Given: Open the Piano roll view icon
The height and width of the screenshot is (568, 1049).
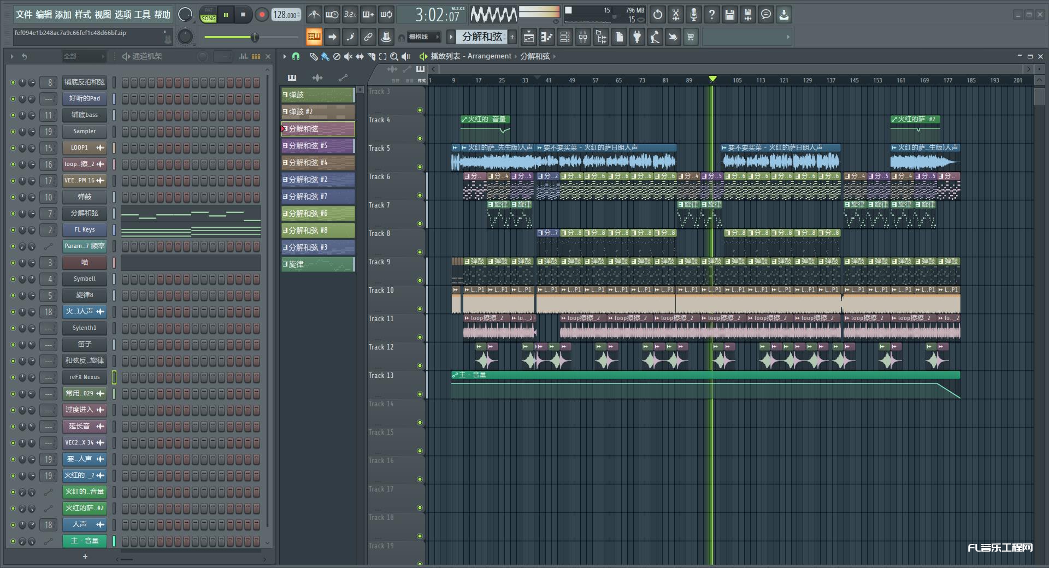Looking at the screenshot, I should 547,37.
